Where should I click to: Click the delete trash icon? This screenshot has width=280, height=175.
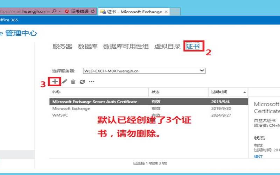point(73,82)
